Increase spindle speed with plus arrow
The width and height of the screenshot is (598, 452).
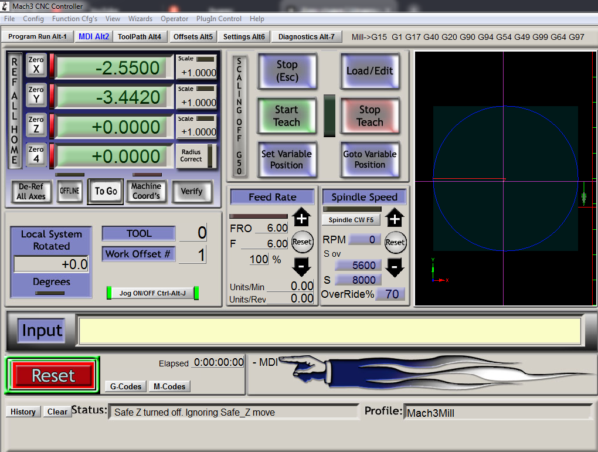click(x=395, y=218)
